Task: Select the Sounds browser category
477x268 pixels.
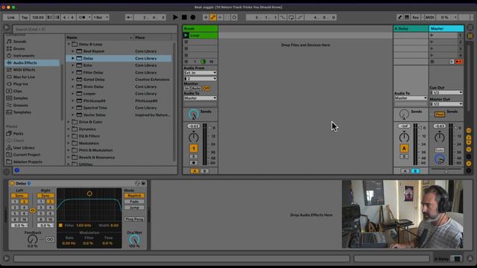Action: 19,42
